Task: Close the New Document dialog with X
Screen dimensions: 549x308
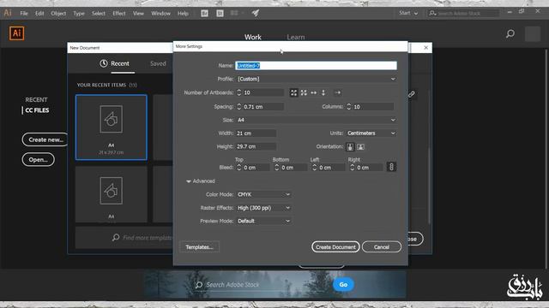Action: pyautogui.click(x=425, y=48)
